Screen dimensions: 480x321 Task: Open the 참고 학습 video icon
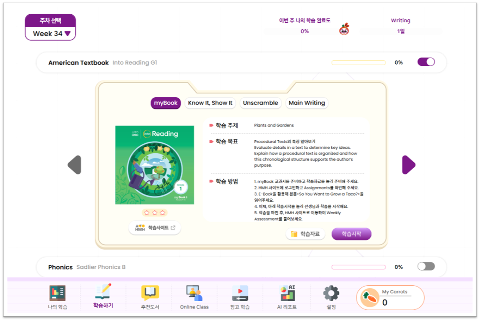(x=240, y=293)
